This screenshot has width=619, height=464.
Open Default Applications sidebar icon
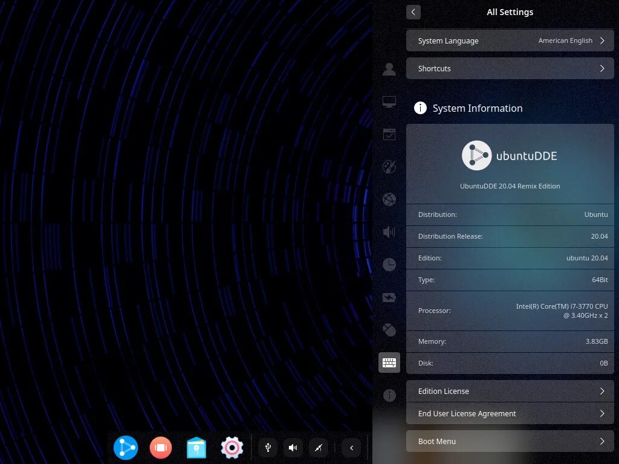pyautogui.click(x=389, y=134)
